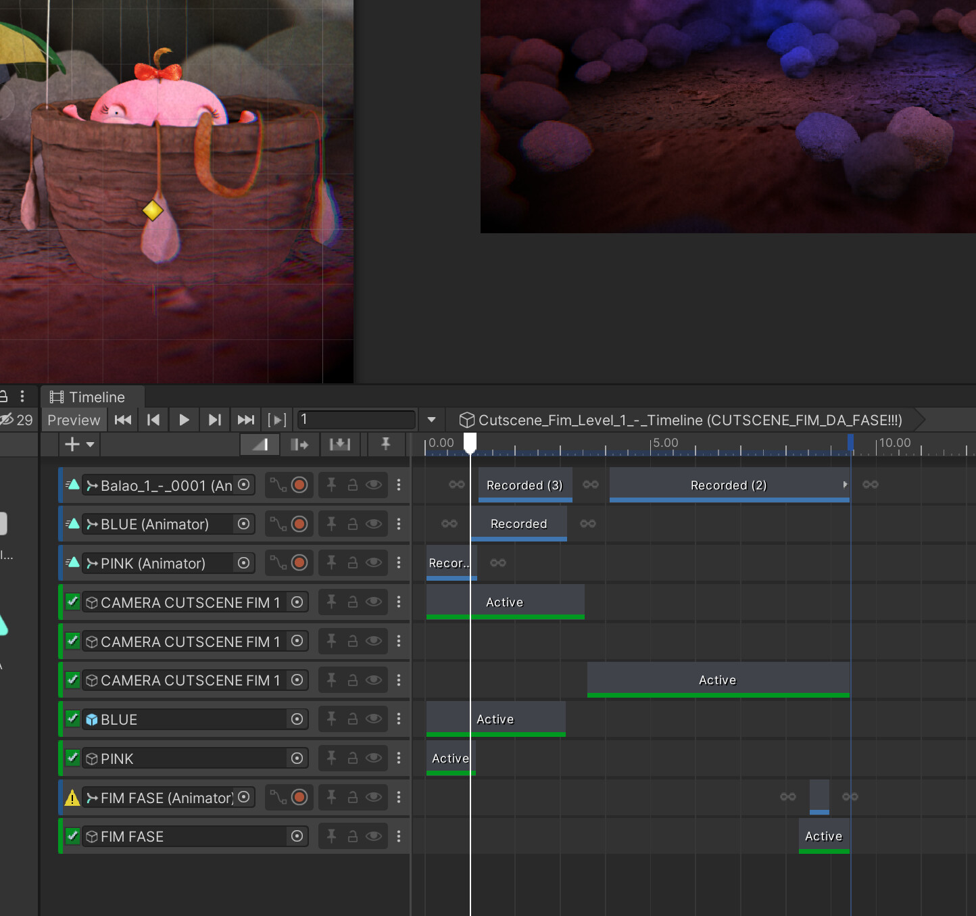Click the object picker for Balao_1_-_0001 track
The width and height of the screenshot is (976, 916).
[x=243, y=485]
